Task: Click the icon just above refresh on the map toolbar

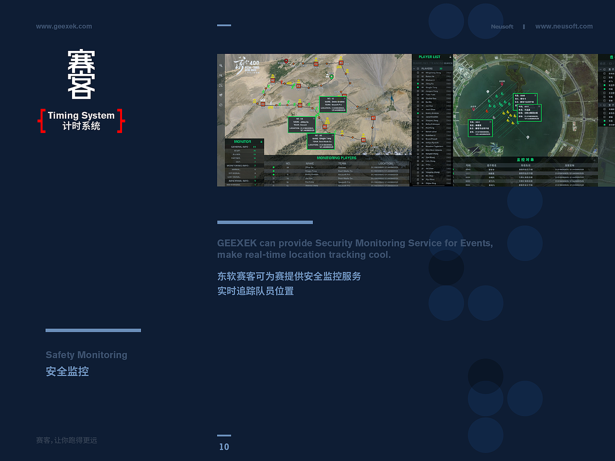Action: (x=221, y=95)
